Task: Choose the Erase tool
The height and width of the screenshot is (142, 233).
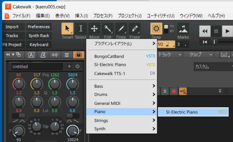Action: [x=135, y=29]
